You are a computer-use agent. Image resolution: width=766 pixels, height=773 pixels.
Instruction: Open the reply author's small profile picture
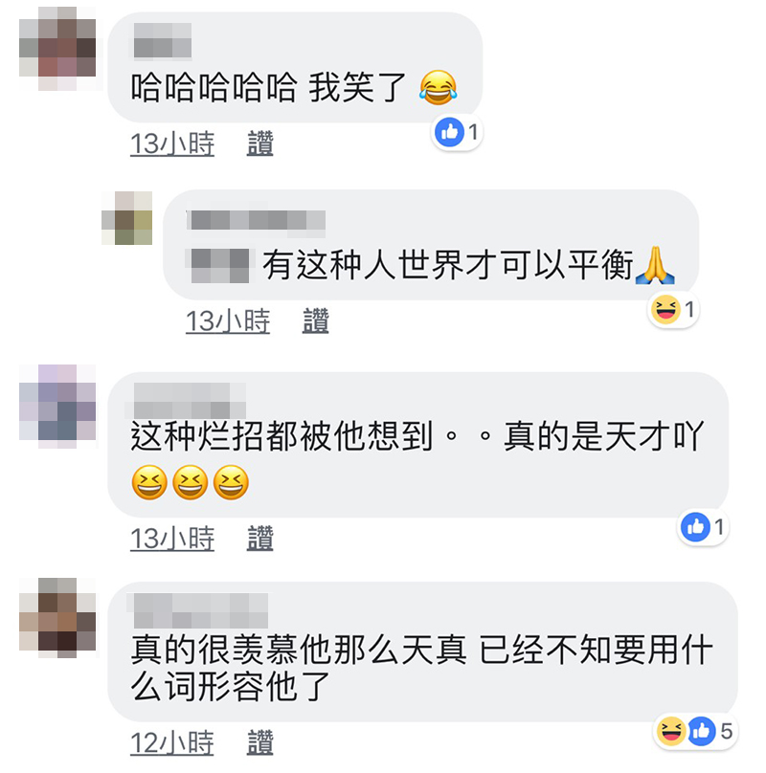click(126, 218)
